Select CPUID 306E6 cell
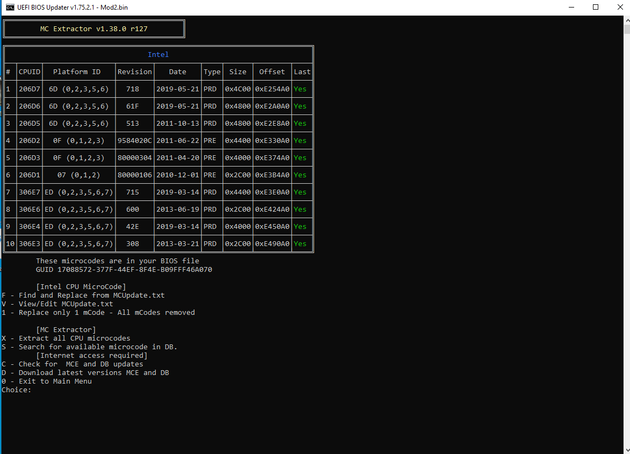Viewport: 630px width, 454px height. click(x=30, y=210)
